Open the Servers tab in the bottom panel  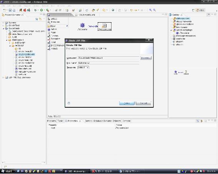[x=89, y=121]
